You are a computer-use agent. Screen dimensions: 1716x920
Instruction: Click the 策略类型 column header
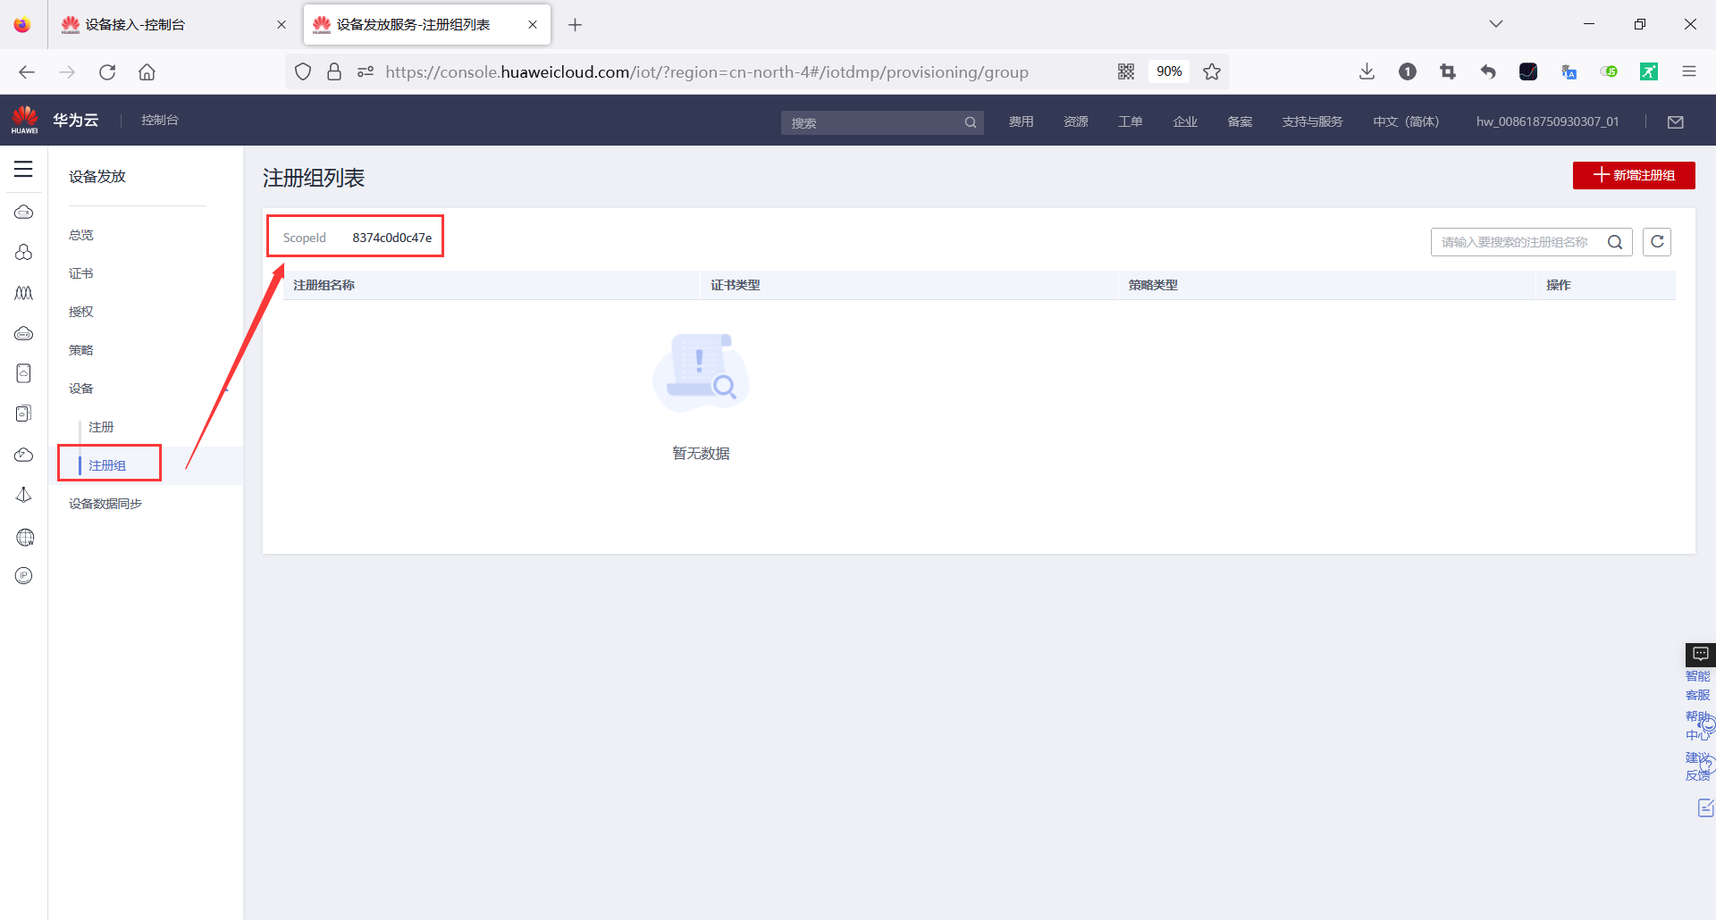point(1153,285)
